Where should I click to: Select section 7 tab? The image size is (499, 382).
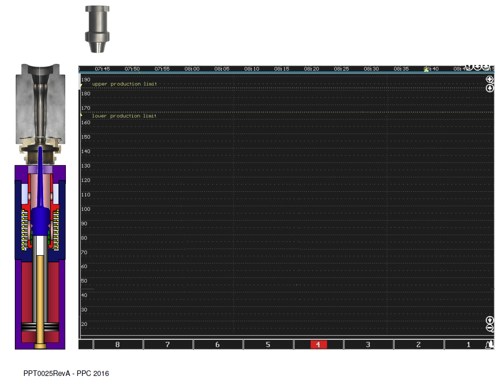[x=168, y=344]
